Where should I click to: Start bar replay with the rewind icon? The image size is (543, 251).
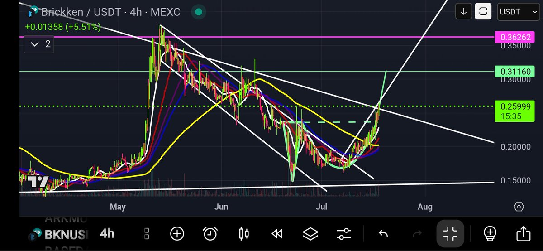coord(277,234)
